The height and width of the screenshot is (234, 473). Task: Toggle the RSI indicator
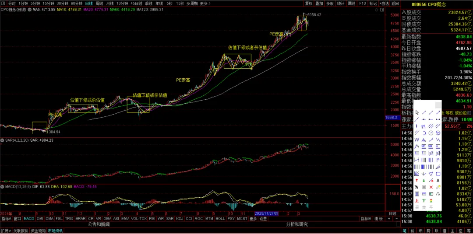click(152, 219)
